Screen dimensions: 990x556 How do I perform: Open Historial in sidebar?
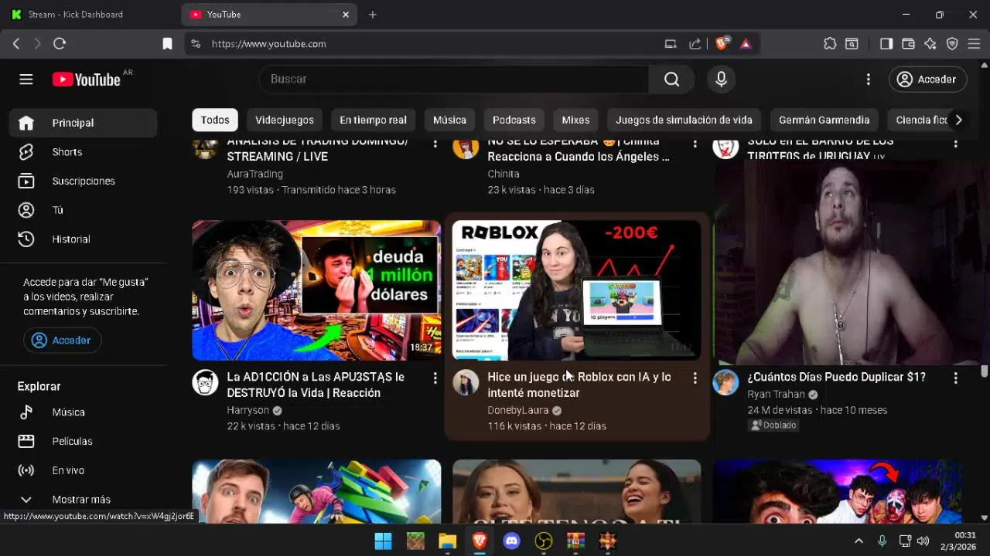pyautogui.click(x=84, y=239)
